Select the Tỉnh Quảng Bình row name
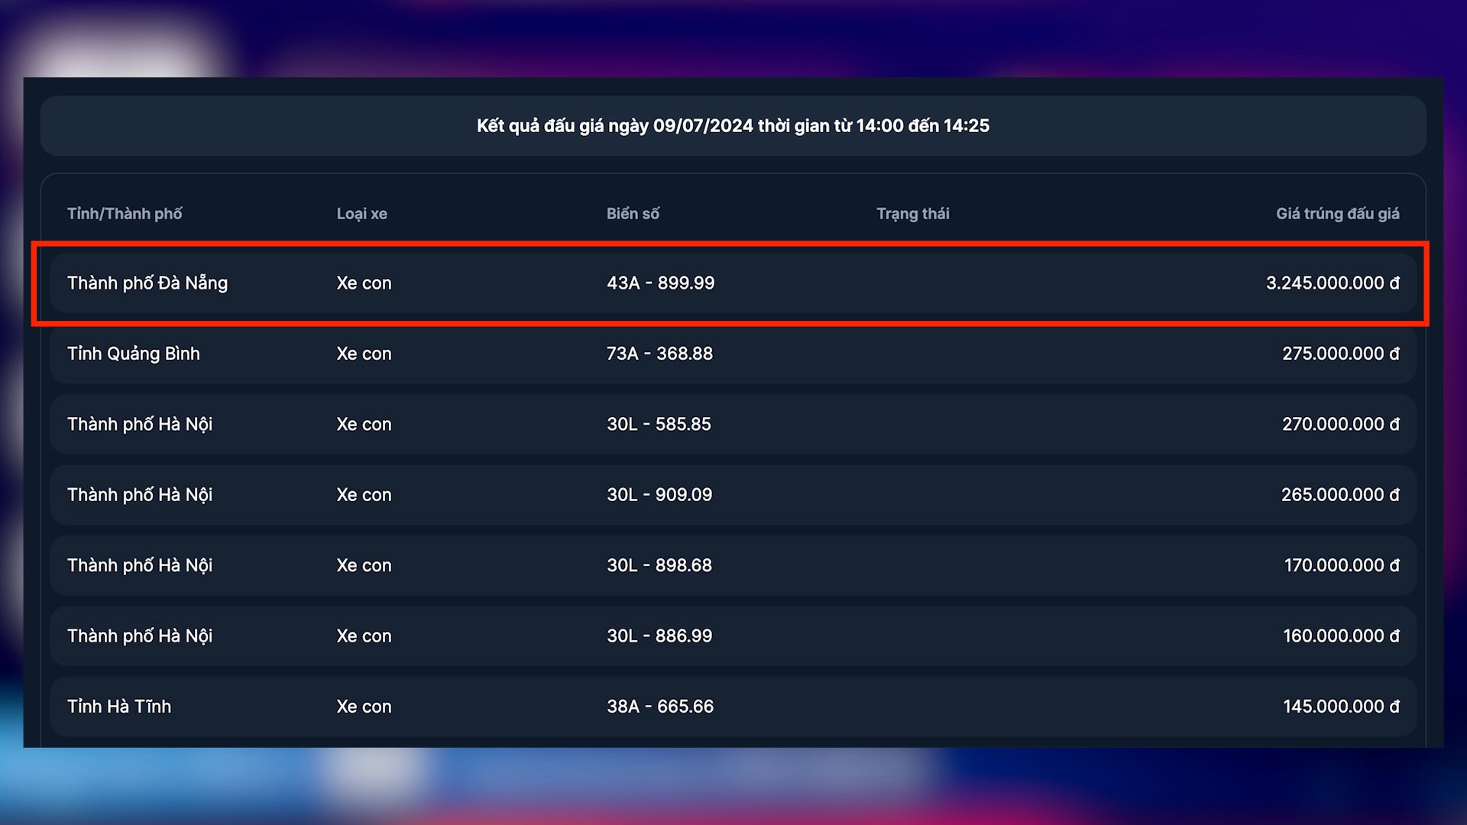Image resolution: width=1467 pixels, height=825 pixels. click(x=134, y=354)
